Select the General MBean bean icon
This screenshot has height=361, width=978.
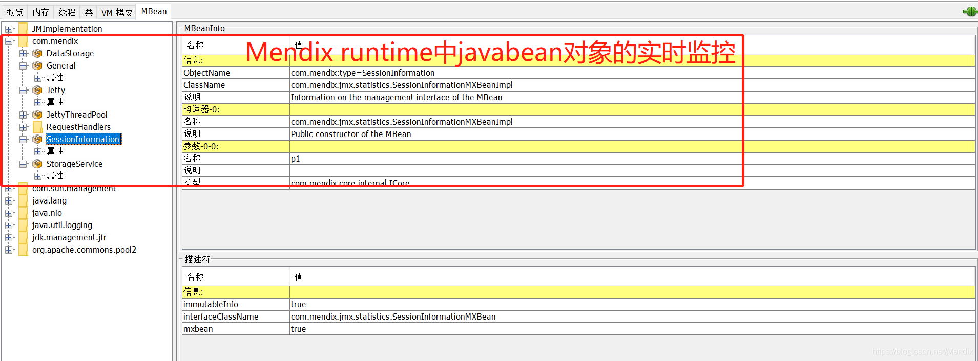[x=37, y=65]
